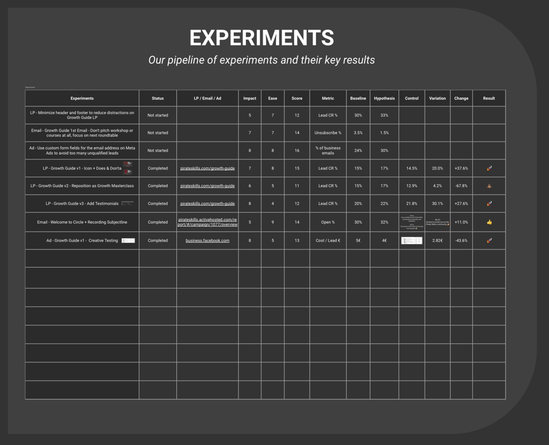
Task: Open the pirateskills.com/growth-guide link in the Reposition as Growth Masterclass row
Action: pos(207,186)
